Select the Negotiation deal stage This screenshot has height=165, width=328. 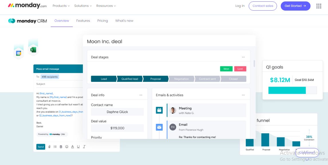(x=181, y=79)
